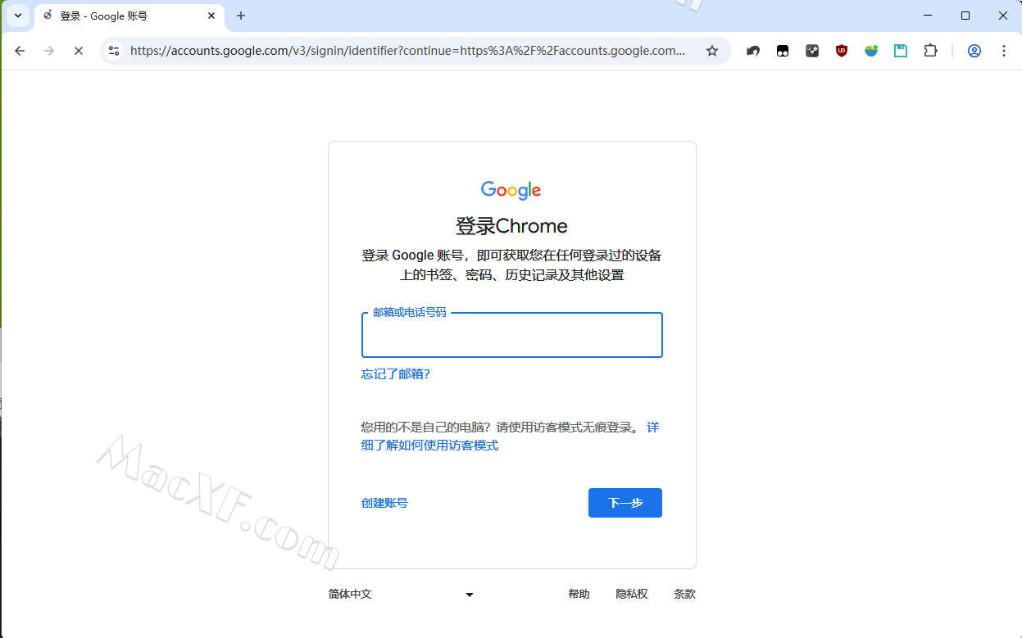The image size is (1022, 638).
Task: Click the salad bowl extension icon
Action: click(871, 51)
